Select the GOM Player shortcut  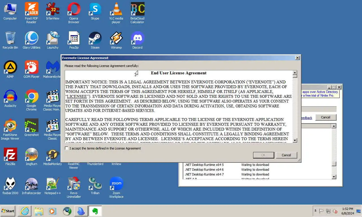pos(31,70)
